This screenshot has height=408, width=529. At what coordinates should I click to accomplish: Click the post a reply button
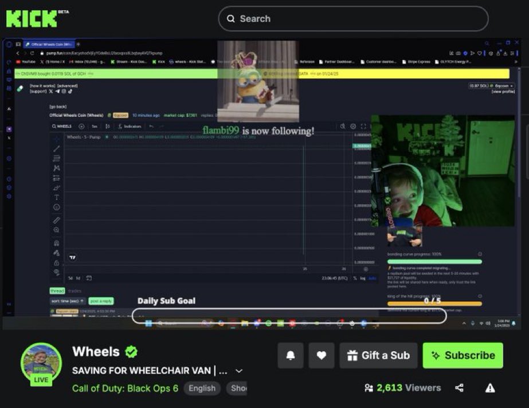pyautogui.click(x=101, y=301)
